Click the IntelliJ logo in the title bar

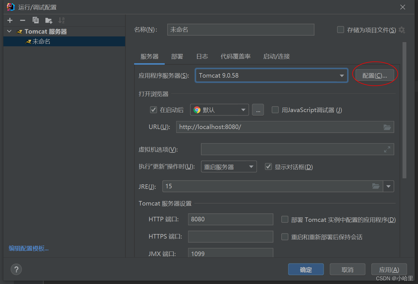[11, 7]
